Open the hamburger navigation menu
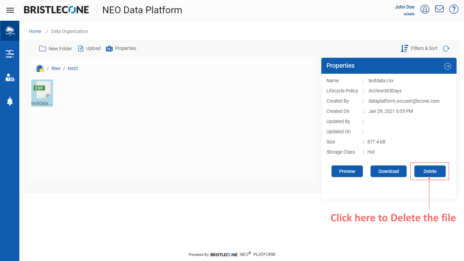The height and width of the screenshot is (261, 464). [x=10, y=10]
